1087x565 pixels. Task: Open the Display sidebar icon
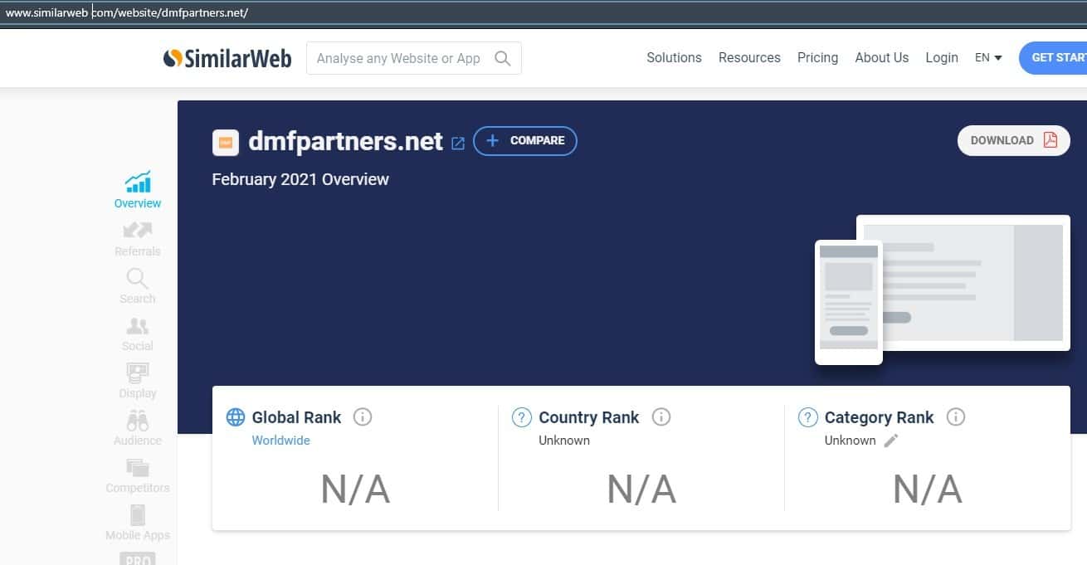pyautogui.click(x=138, y=373)
